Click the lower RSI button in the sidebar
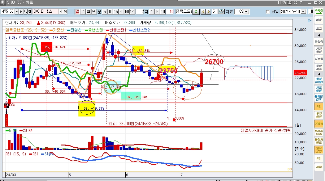The width and height of the screenshot is (325, 181). [x=319, y=158]
